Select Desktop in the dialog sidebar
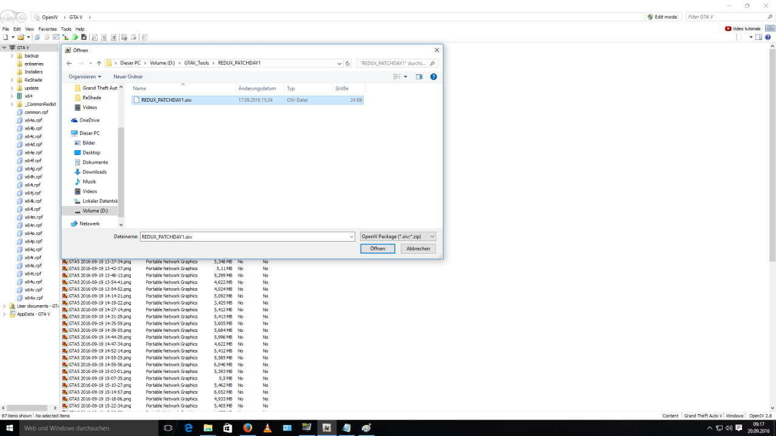776x436 pixels. [x=92, y=153]
